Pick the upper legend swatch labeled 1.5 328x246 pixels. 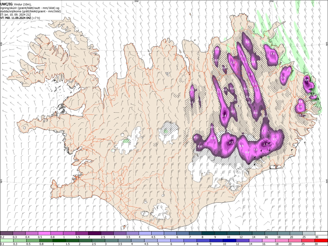pos(82,233)
